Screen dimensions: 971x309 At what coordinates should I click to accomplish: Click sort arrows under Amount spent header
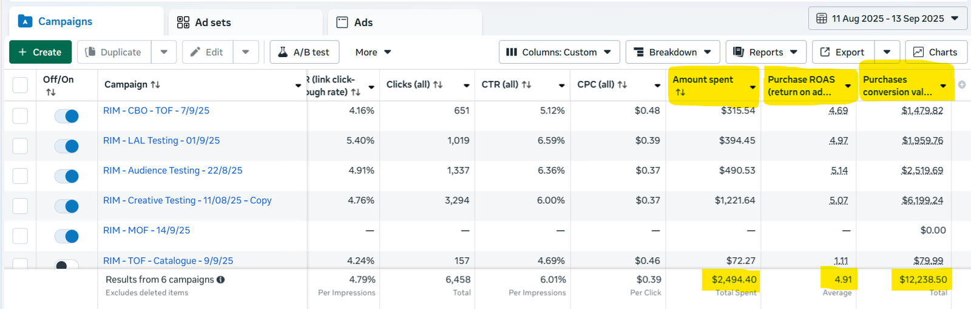[x=680, y=92]
